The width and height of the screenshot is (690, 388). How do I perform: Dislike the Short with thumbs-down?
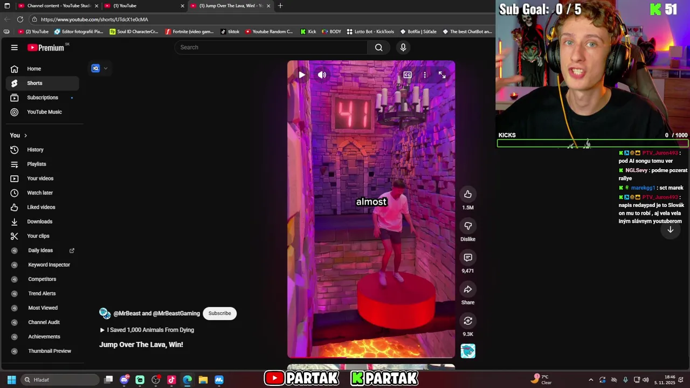click(x=468, y=226)
